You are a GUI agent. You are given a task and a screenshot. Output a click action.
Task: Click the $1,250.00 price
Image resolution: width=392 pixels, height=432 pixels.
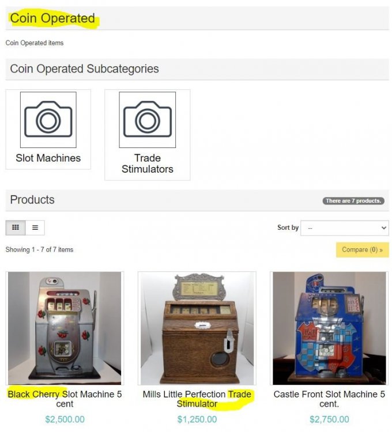[x=197, y=419]
